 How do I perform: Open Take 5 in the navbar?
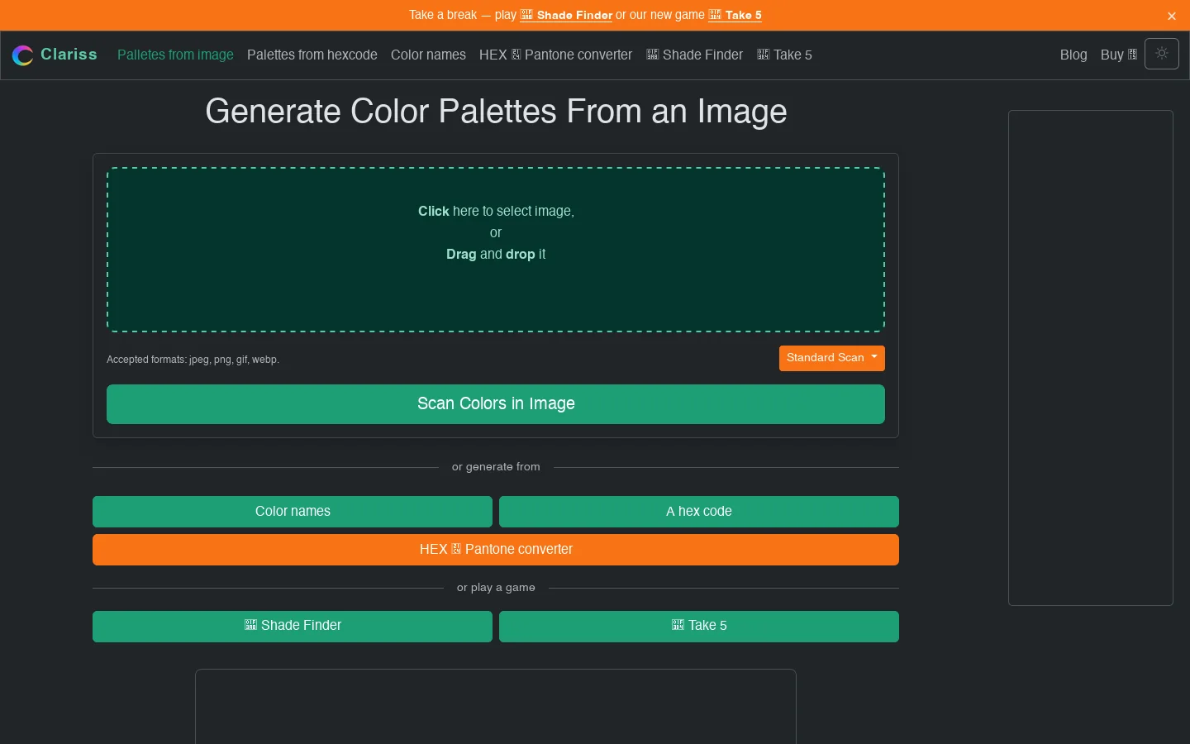[x=784, y=55]
